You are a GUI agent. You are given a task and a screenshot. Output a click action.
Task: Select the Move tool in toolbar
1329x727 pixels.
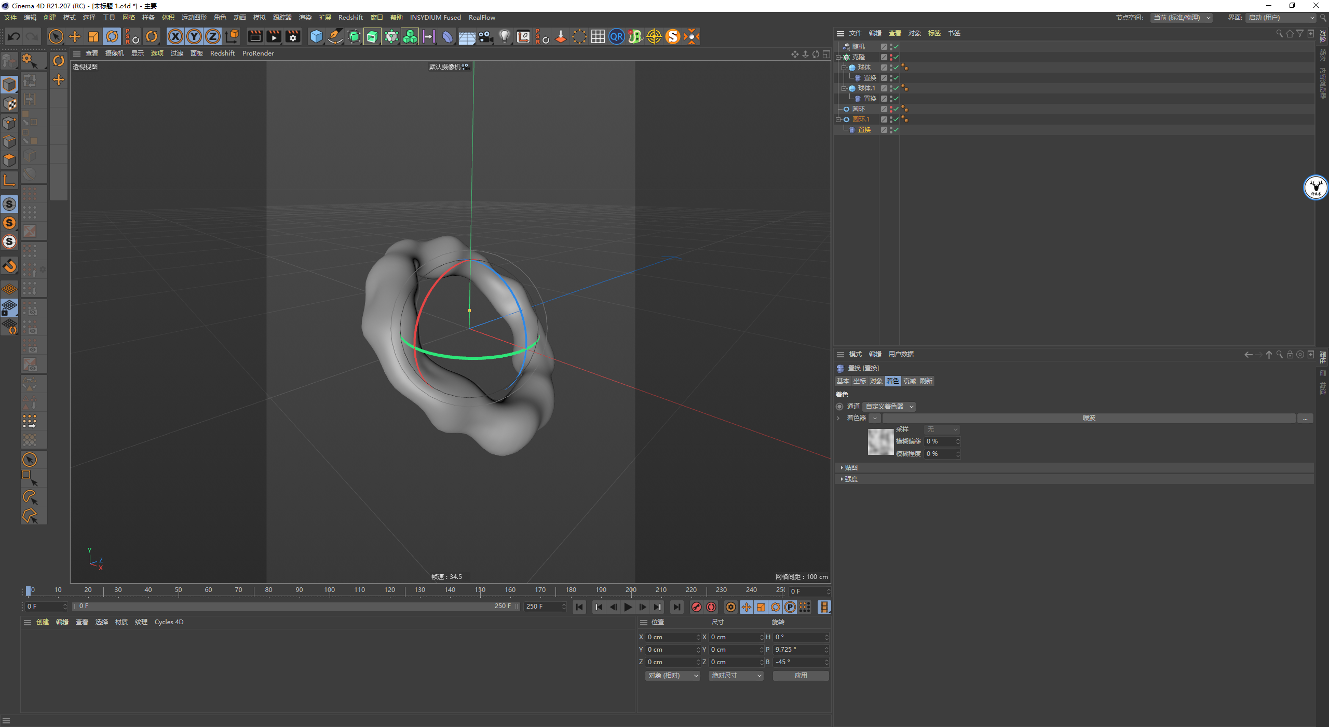tap(75, 36)
